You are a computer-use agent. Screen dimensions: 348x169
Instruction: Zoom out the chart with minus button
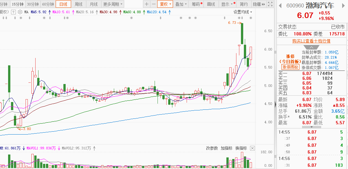(154, 4)
